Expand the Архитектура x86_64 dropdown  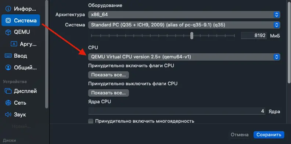pos(184,15)
